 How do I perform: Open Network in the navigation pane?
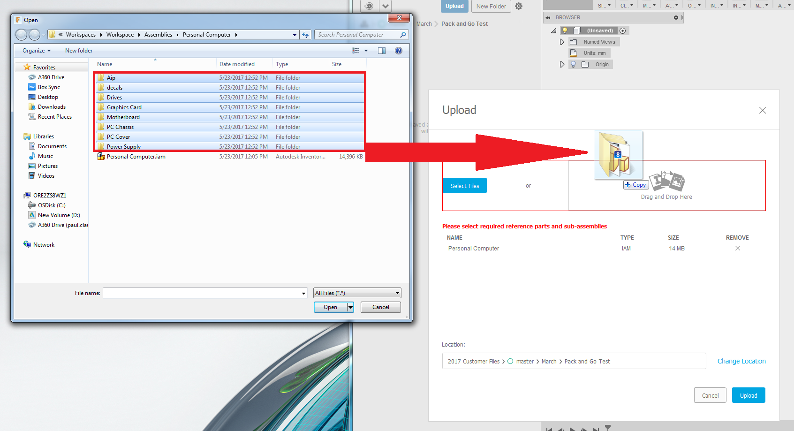coord(39,245)
